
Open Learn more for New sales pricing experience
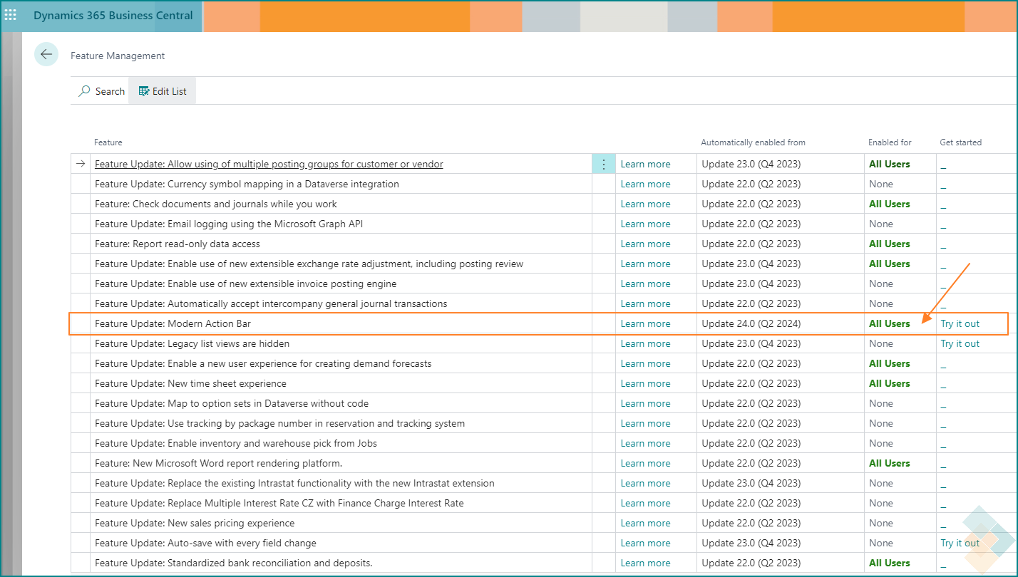click(645, 523)
